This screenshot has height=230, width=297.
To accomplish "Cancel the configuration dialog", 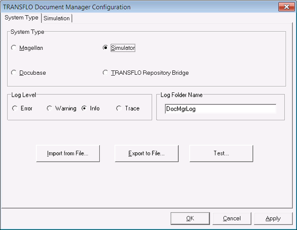I will tap(232, 219).
